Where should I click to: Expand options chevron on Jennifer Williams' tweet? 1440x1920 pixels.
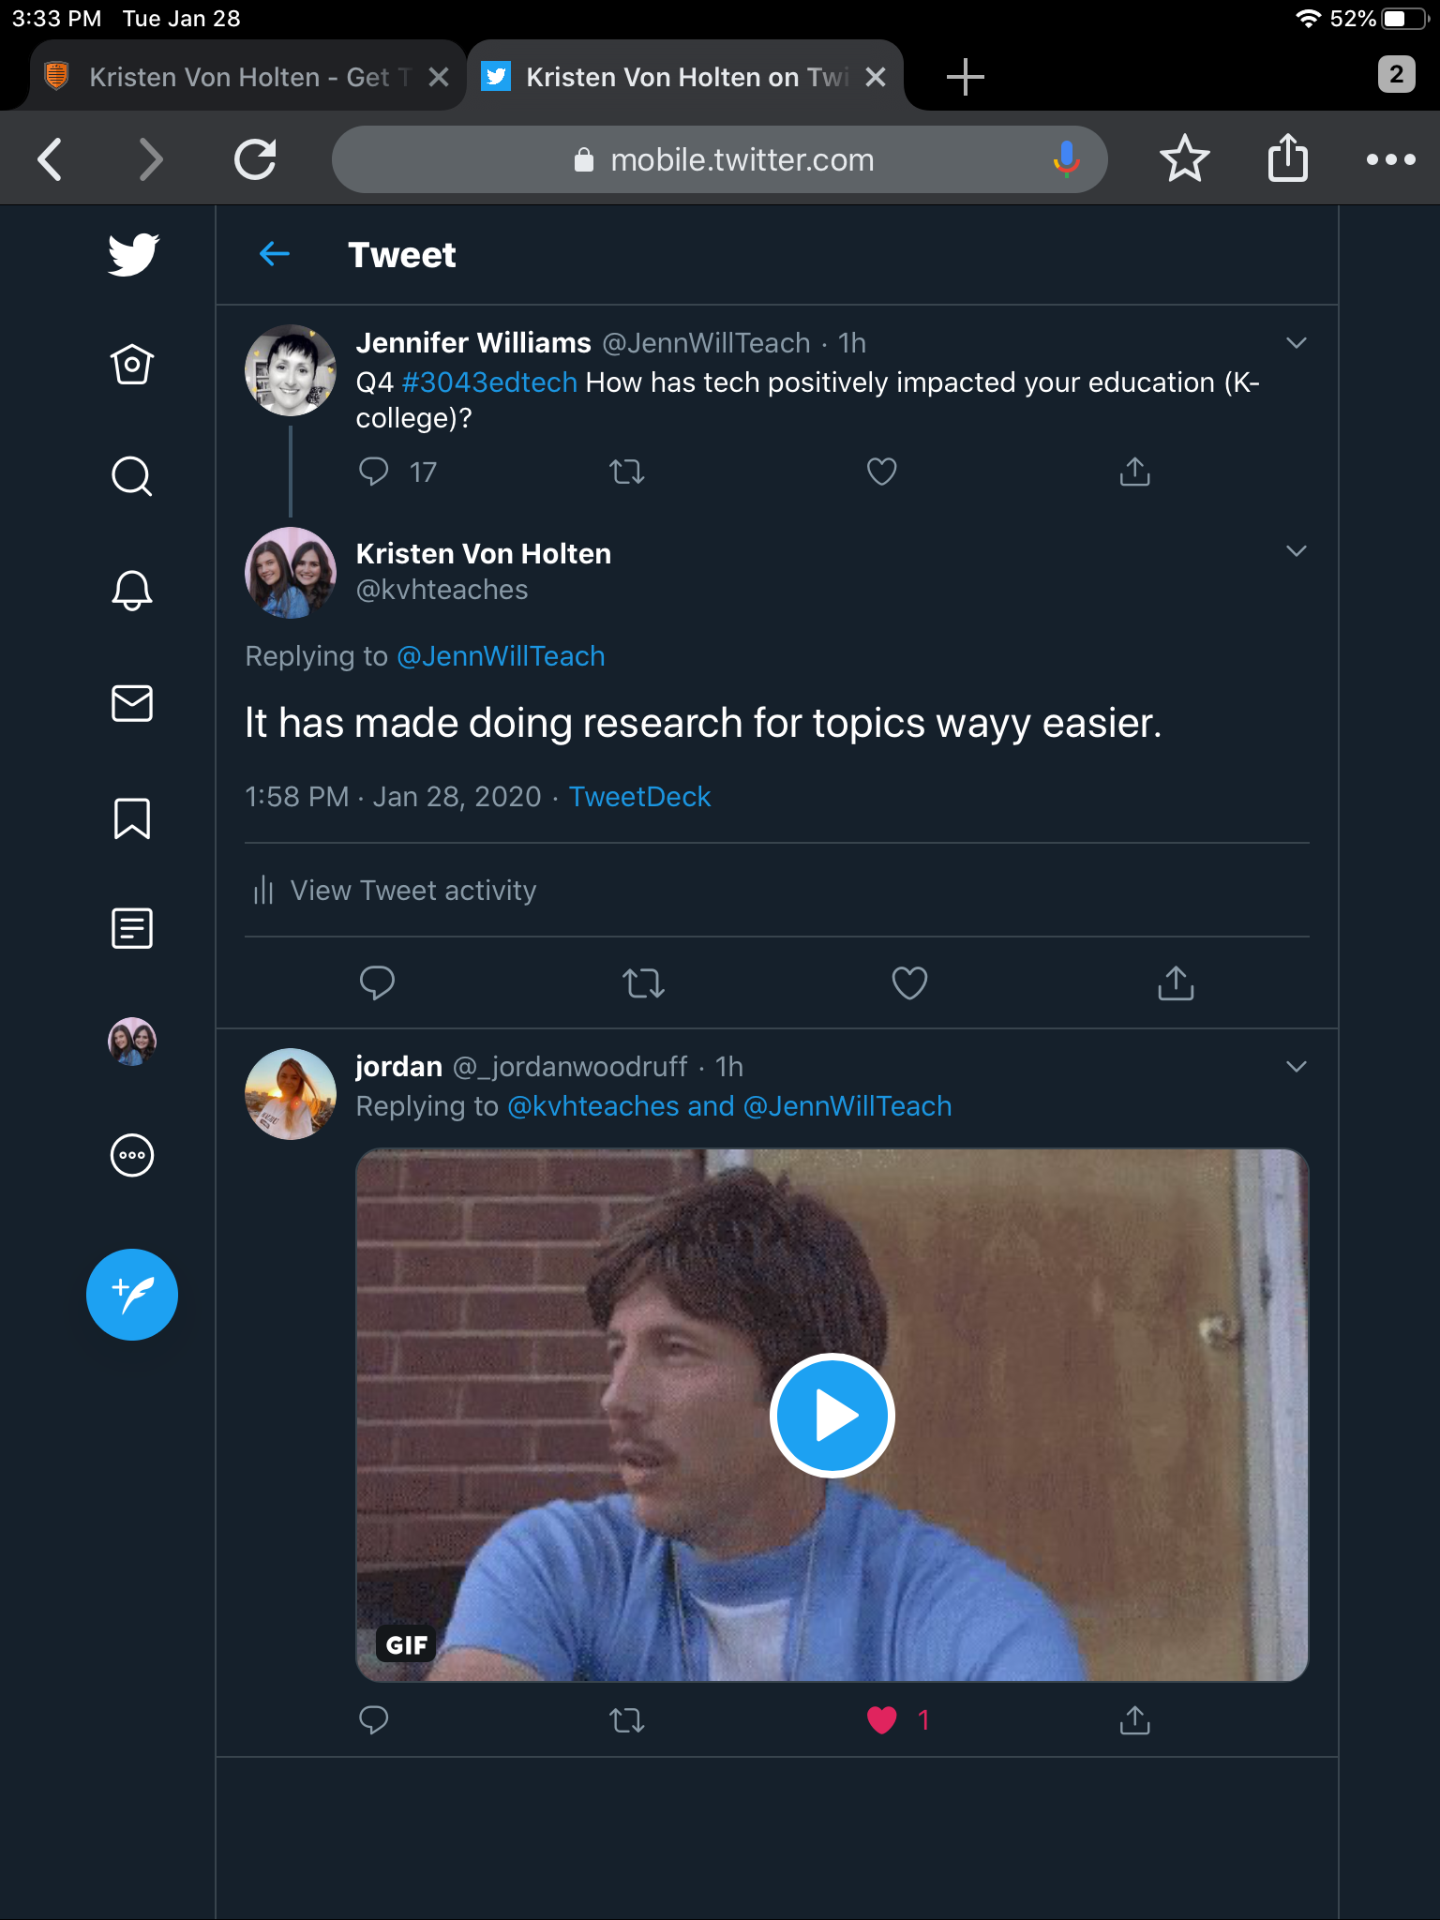pos(1296,343)
